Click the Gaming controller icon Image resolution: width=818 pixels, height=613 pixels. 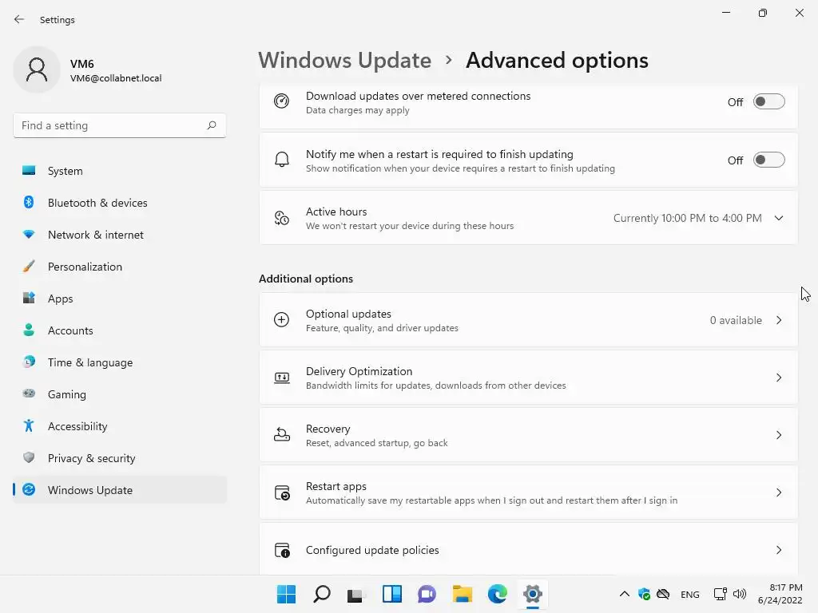point(29,394)
